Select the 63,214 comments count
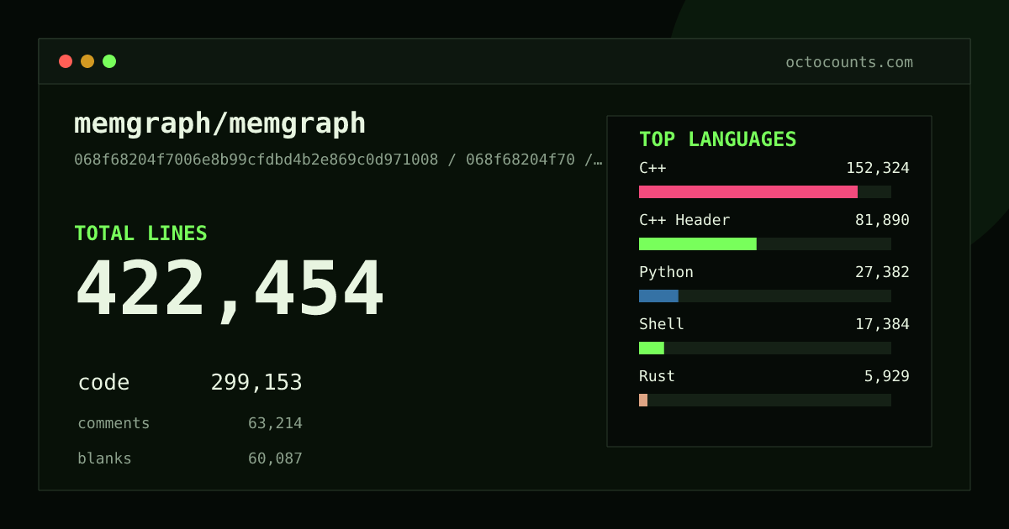 click(x=275, y=423)
